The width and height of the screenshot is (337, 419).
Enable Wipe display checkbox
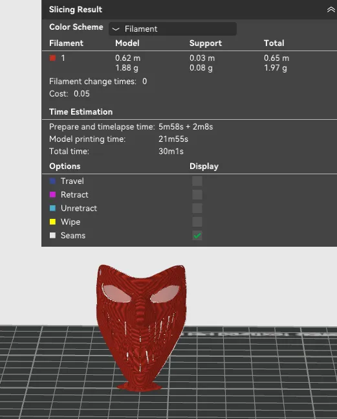(x=197, y=221)
